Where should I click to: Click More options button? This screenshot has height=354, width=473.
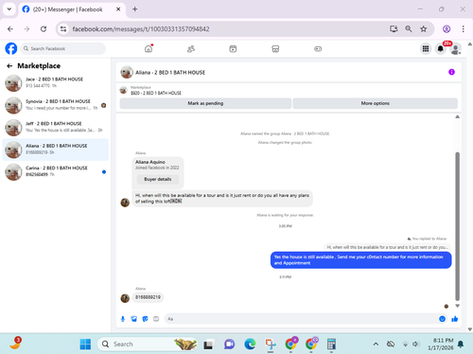[376, 103]
